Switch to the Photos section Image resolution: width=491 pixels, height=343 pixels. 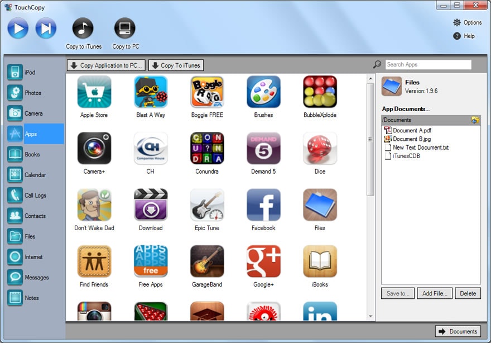[35, 93]
